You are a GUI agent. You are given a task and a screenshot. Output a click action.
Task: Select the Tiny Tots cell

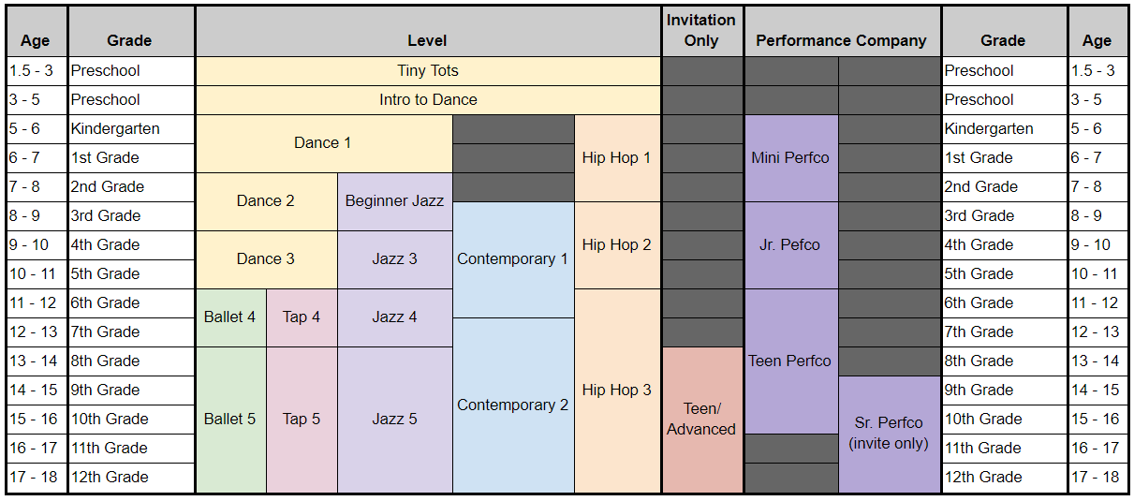point(428,71)
